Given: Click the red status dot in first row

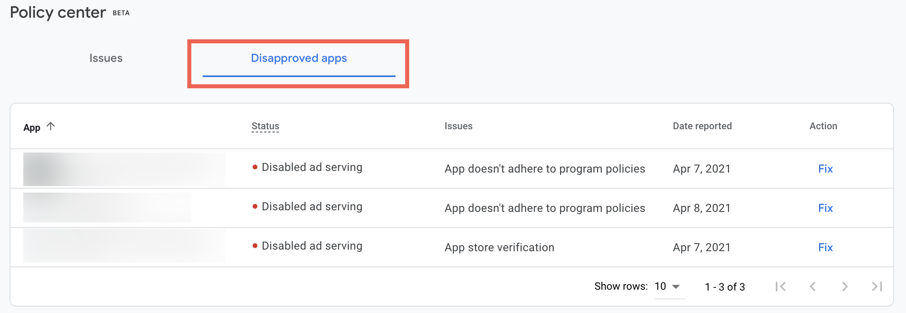Looking at the screenshot, I should coord(255,167).
